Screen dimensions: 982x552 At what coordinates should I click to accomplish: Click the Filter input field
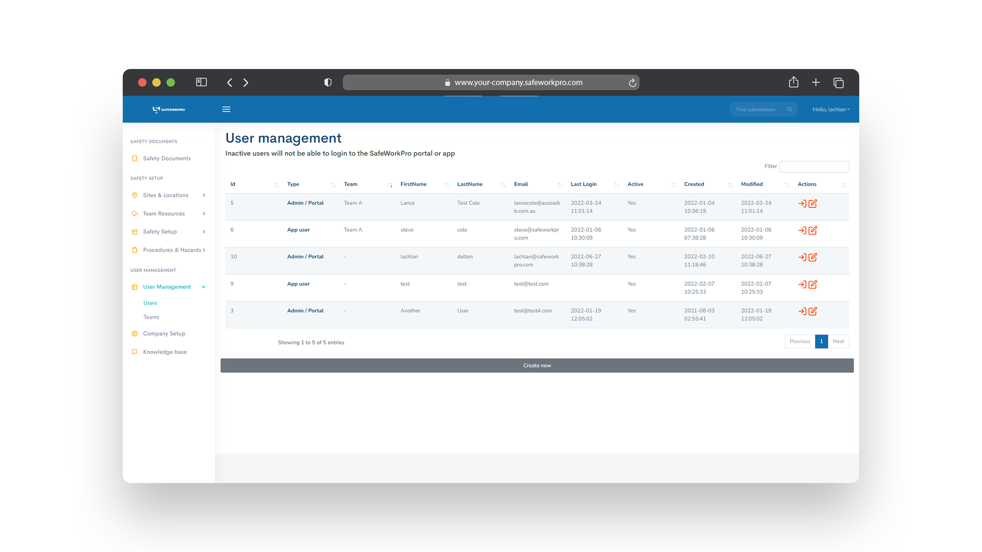(816, 166)
